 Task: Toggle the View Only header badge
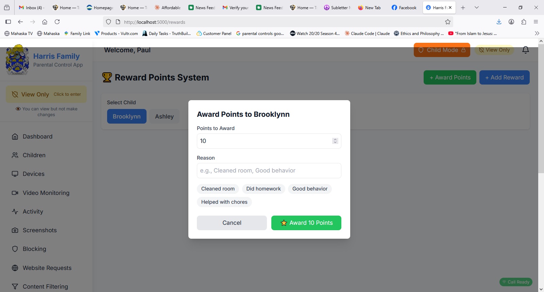pos(494,50)
